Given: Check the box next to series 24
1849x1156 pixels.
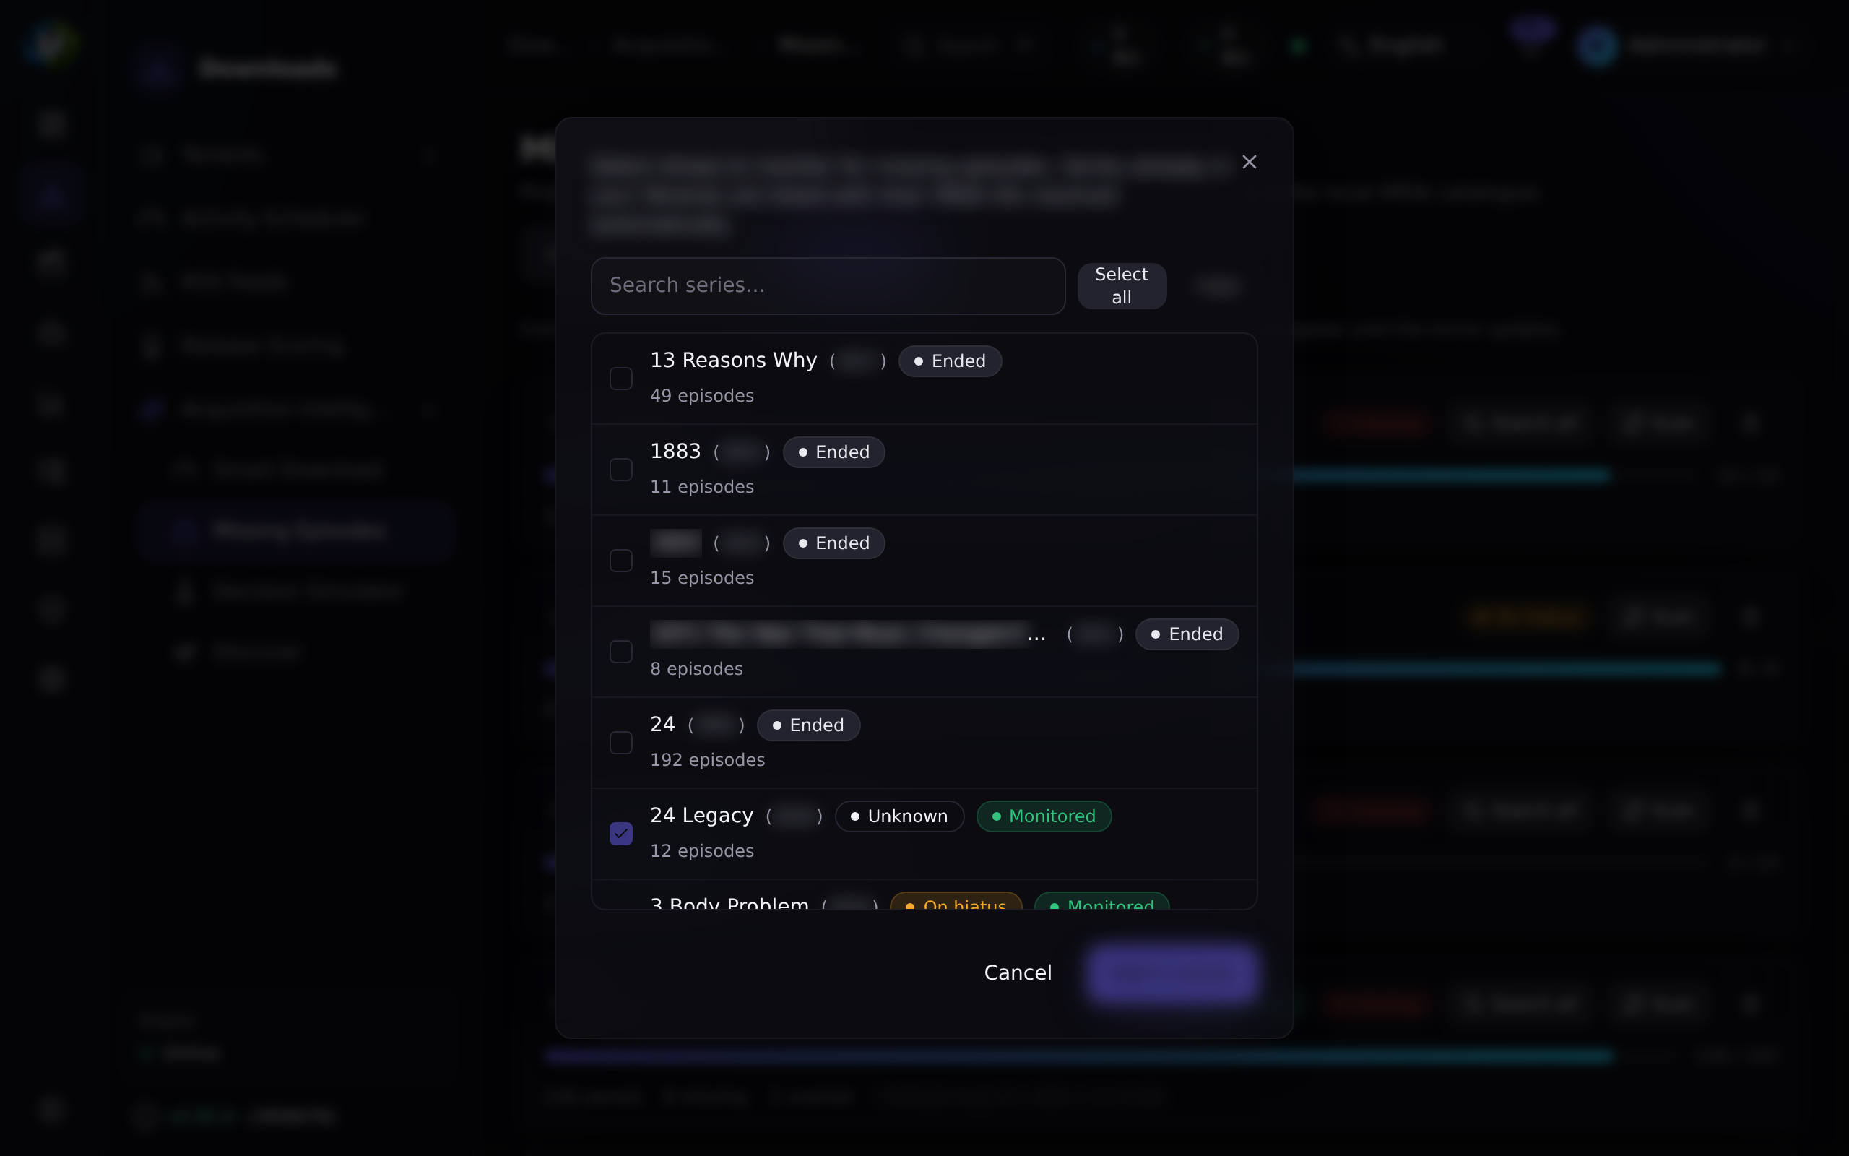Looking at the screenshot, I should tap(621, 743).
